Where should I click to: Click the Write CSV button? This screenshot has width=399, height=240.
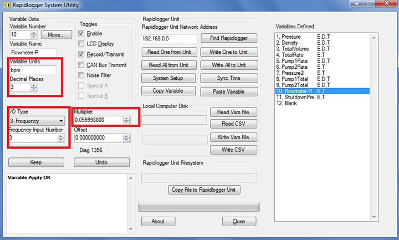click(233, 150)
